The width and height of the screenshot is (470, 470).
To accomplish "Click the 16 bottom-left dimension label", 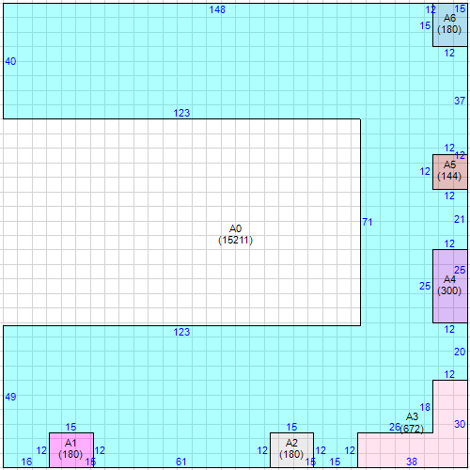I will (x=26, y=462).
